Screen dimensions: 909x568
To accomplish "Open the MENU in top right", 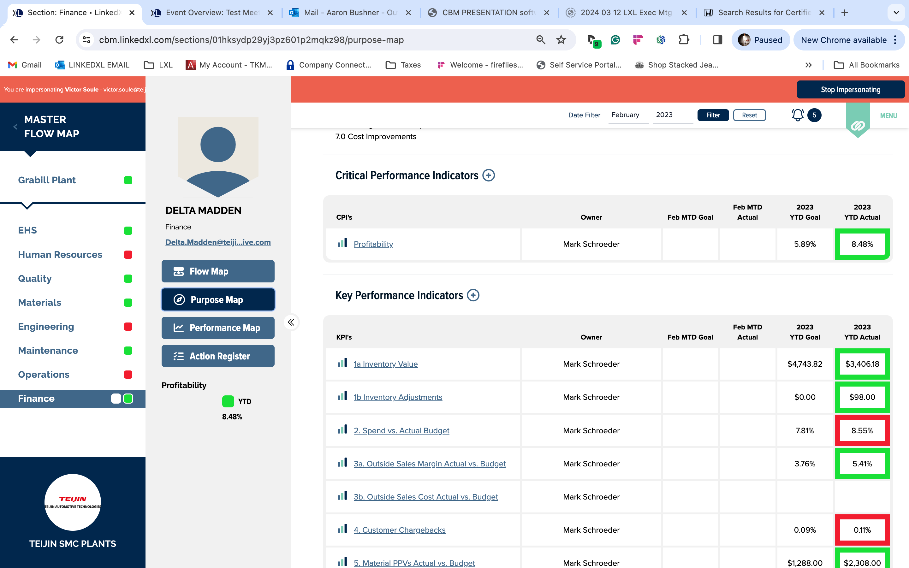I will [x=888, y=116].
